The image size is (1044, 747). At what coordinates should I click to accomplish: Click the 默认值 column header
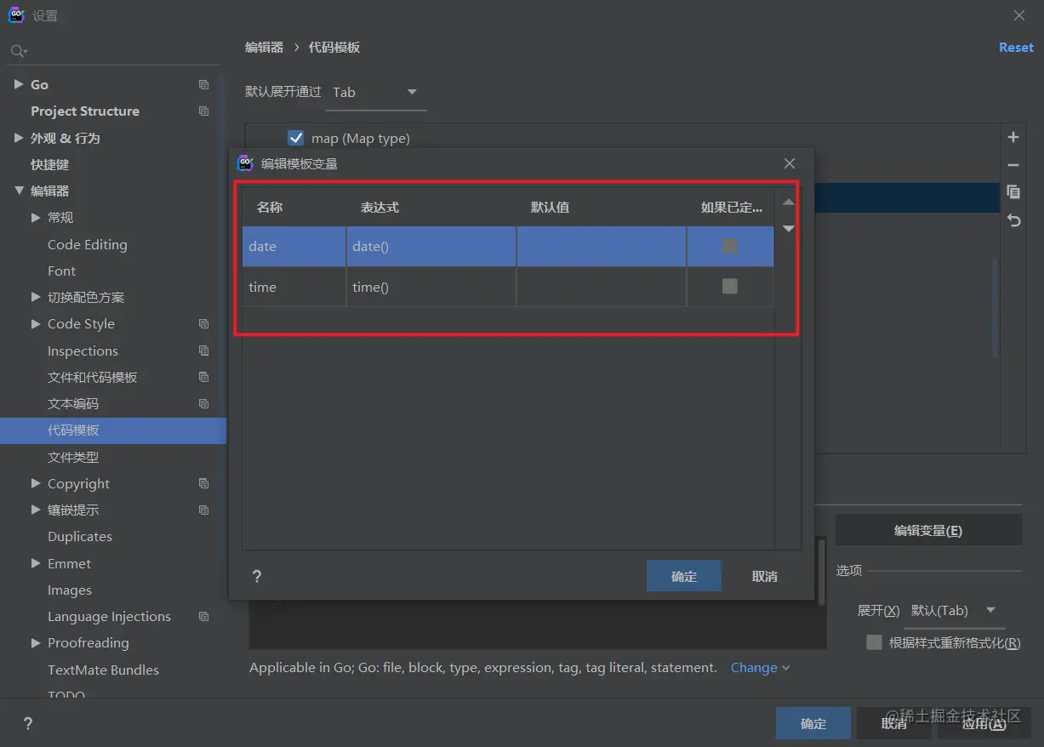(x=550, y=207)
